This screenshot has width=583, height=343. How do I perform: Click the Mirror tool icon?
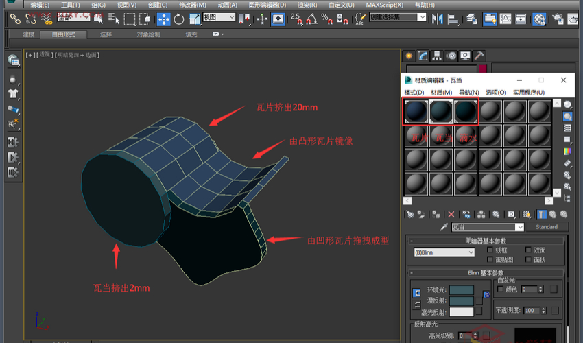[x=438, y=19]
